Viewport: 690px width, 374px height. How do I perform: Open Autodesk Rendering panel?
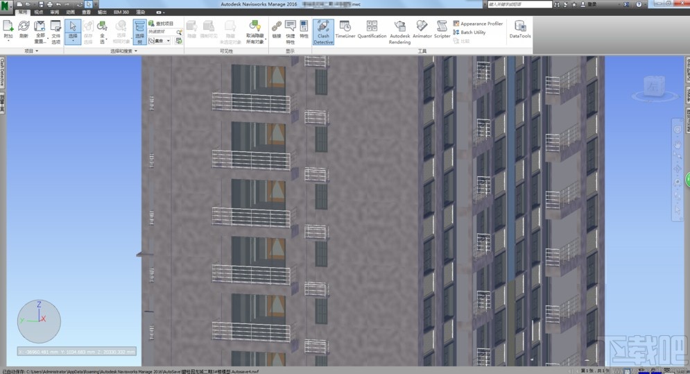click(x=399, y=32)
